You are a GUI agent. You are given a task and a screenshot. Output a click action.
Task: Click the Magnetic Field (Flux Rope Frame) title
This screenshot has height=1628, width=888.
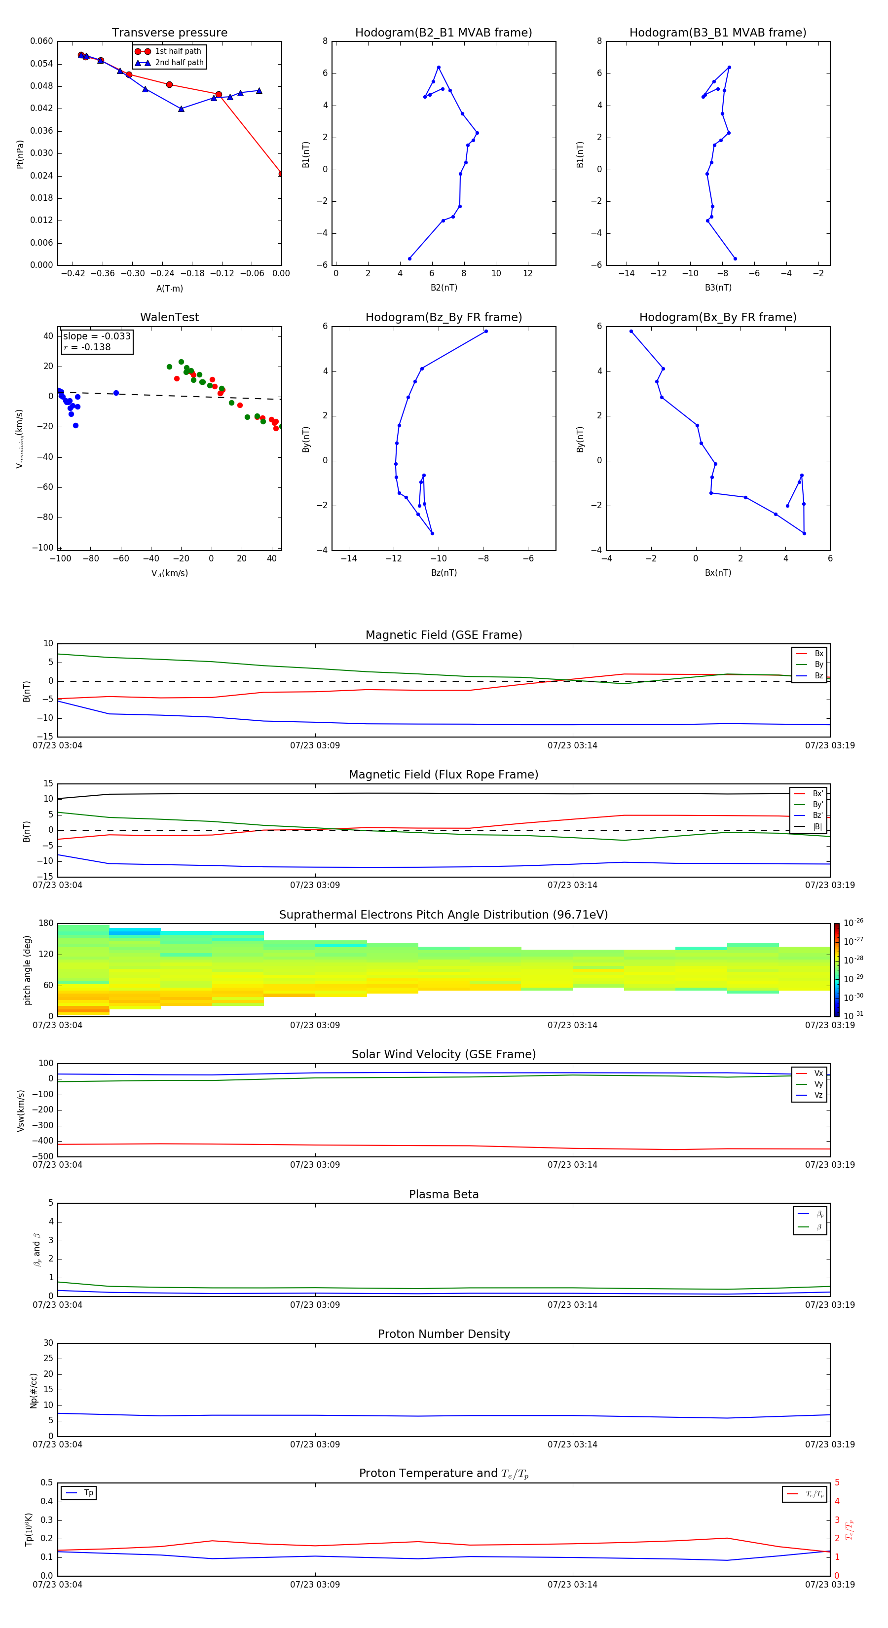444,775
